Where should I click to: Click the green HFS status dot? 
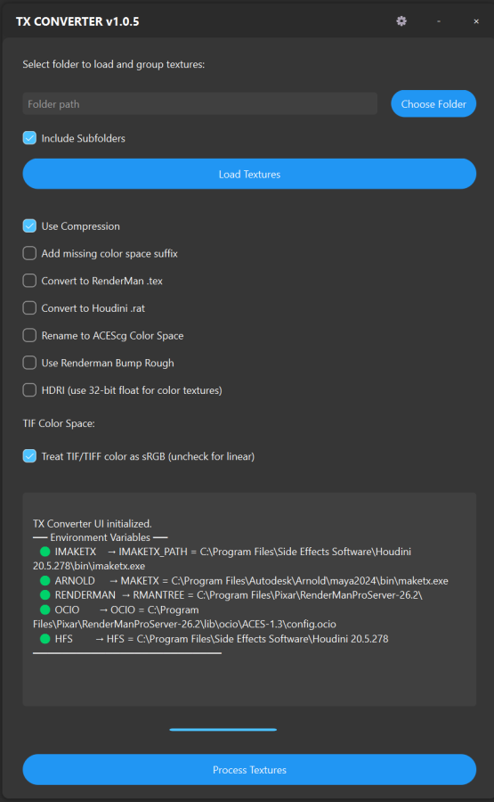(45, 639)
